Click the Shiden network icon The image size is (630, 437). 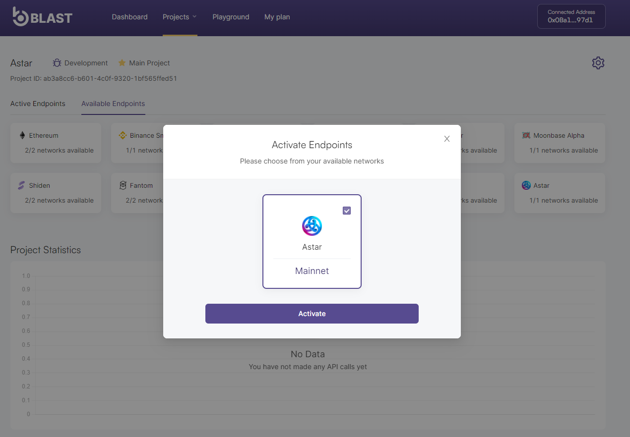tap(21, 185)
